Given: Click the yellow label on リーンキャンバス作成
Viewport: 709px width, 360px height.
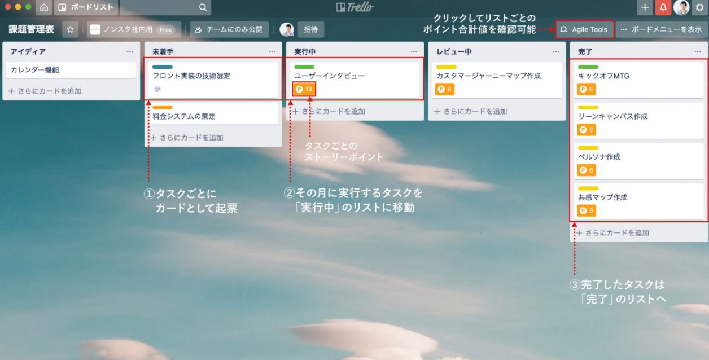Looking at the screenshot, I should point(588,107).
